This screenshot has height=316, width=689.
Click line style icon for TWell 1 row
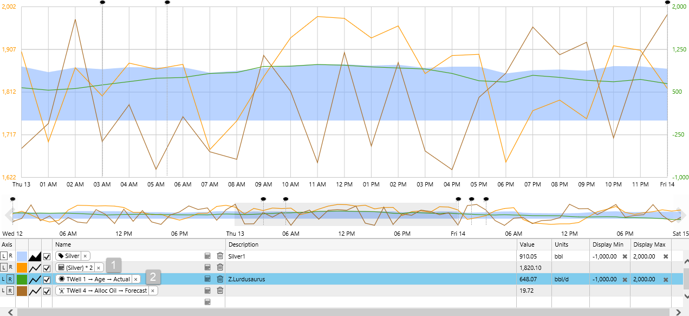tap(35, 279)
